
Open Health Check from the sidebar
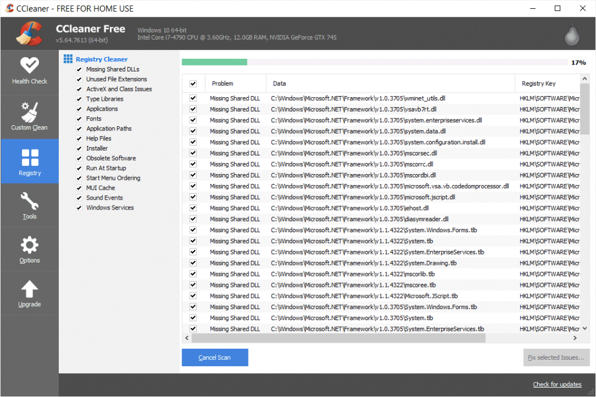tap(29, 71)
